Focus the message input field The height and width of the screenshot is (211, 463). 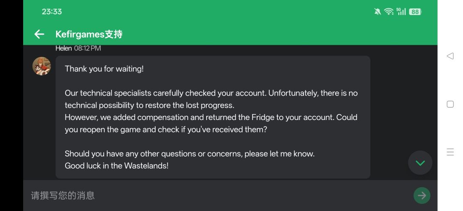214,196
